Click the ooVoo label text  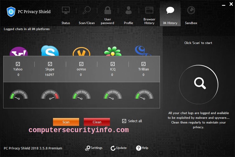(x=81, y=69)
